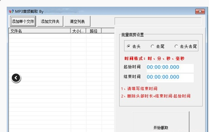Screen dimensions: 209x132
Task: Click the app logo in title bar
Action: point(11,11)
